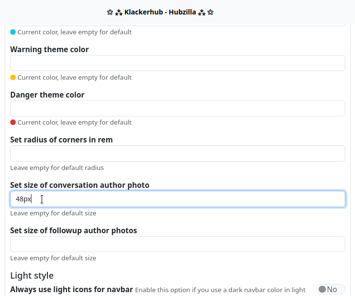Image resolution: width=355 pixels, height=296 pixels.
Task: Click the Always use light icons for navbar label
Action: click(x=72, y=290)
